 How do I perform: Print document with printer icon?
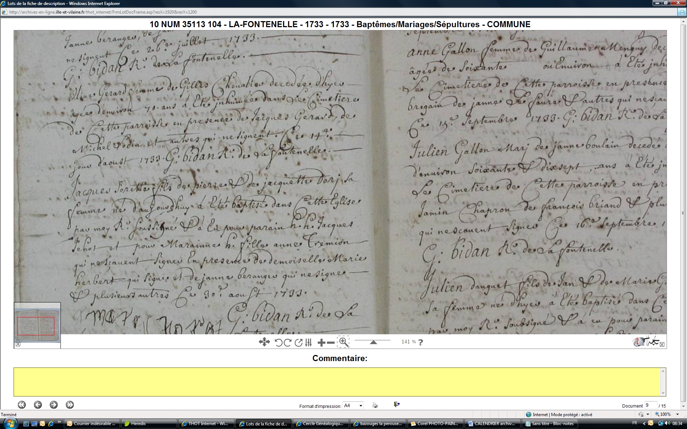pos(375,405)
